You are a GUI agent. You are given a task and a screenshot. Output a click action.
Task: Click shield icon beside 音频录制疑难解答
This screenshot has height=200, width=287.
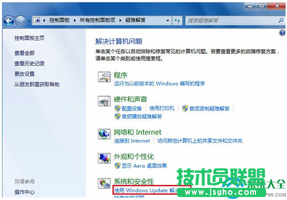[x=185, y=108]
